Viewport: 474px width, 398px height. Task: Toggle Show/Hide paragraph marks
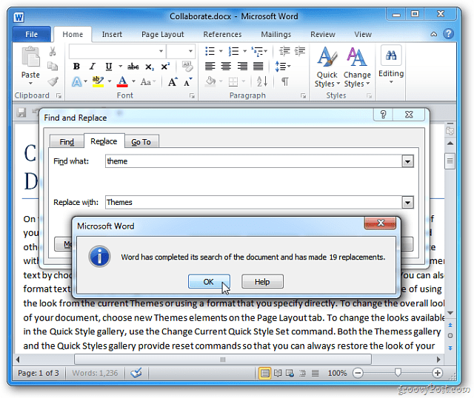click(284, 81)
